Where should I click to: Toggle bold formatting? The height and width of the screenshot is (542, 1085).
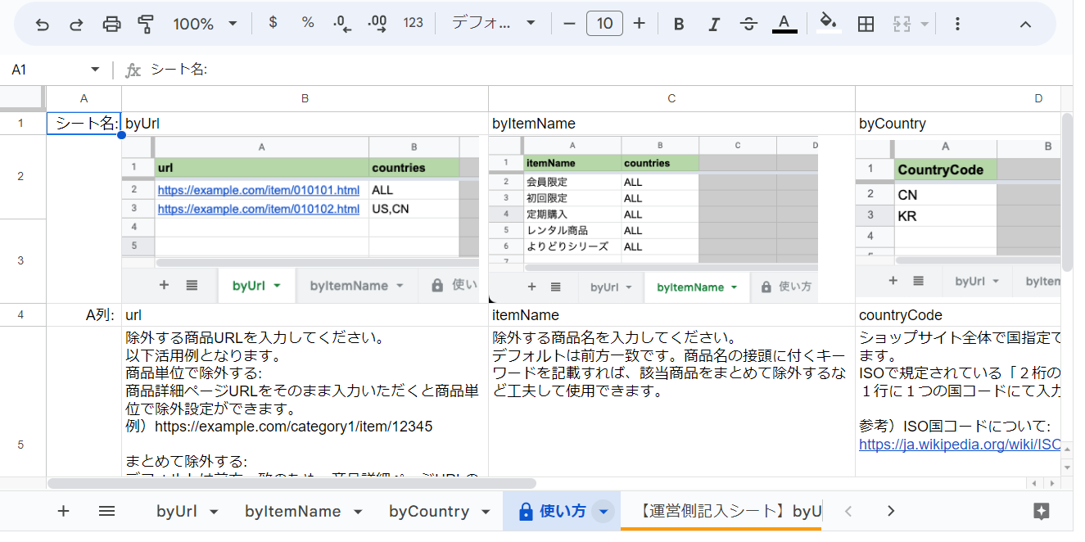679,24
